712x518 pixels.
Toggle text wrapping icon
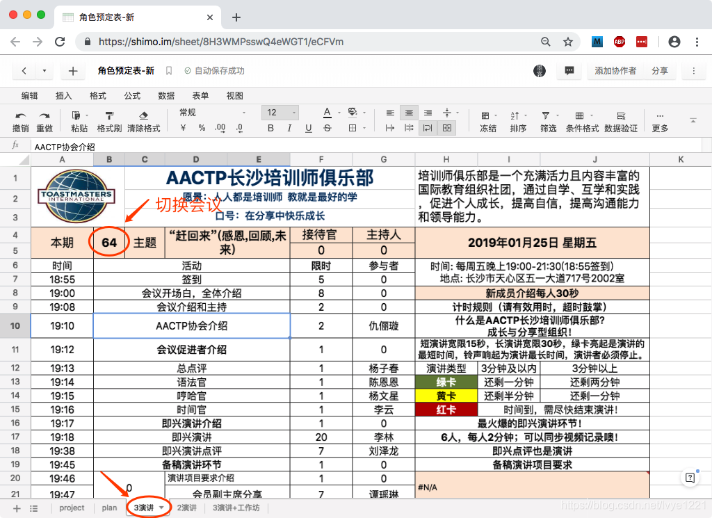[x=428, y=128]
